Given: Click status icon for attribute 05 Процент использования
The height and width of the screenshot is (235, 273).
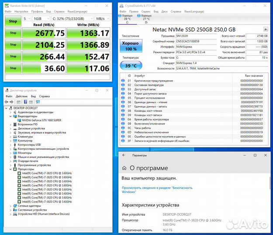Looking at the screenshot, I should tap(123, 98).
